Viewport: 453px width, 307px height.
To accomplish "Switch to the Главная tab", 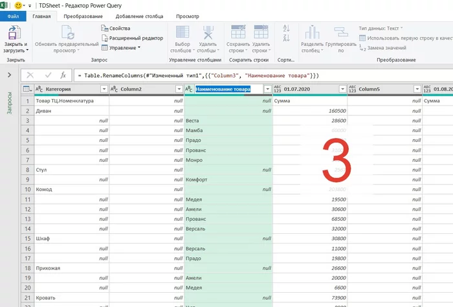I will 41,16.
